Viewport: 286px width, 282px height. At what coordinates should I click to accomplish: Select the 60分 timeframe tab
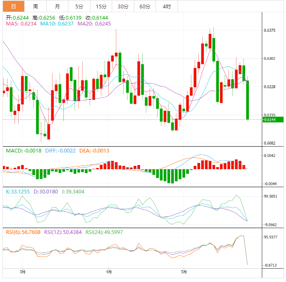145,6
